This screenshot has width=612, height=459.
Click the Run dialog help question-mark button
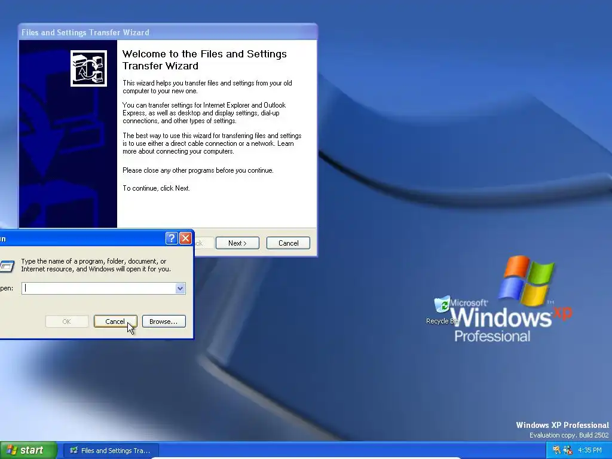click(x=172, y=238)
